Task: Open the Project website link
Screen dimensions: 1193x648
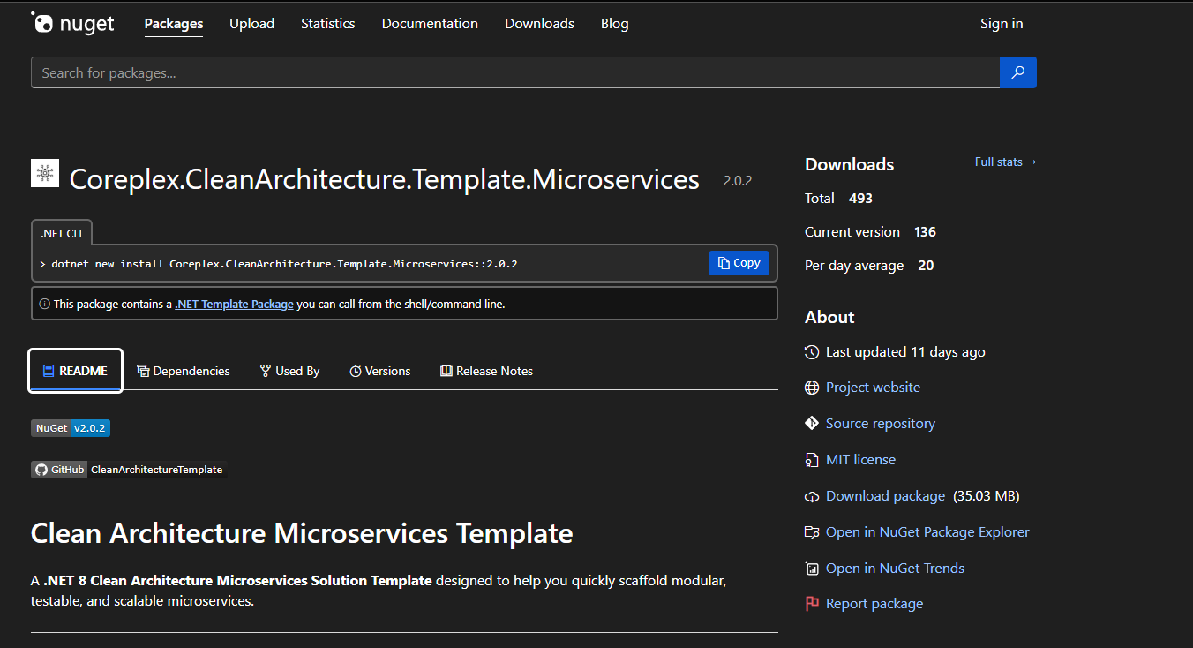Action: pos(872,388)
